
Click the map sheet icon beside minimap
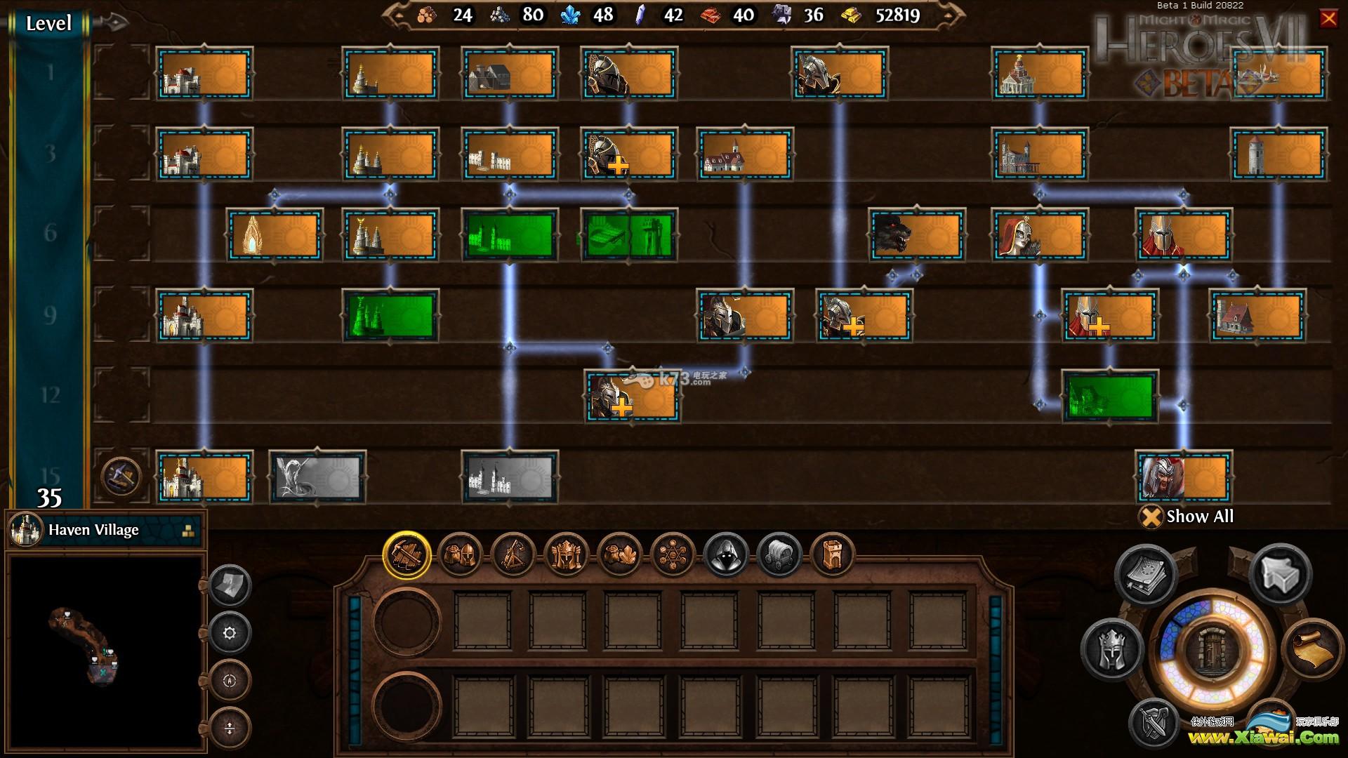[230, 585]
